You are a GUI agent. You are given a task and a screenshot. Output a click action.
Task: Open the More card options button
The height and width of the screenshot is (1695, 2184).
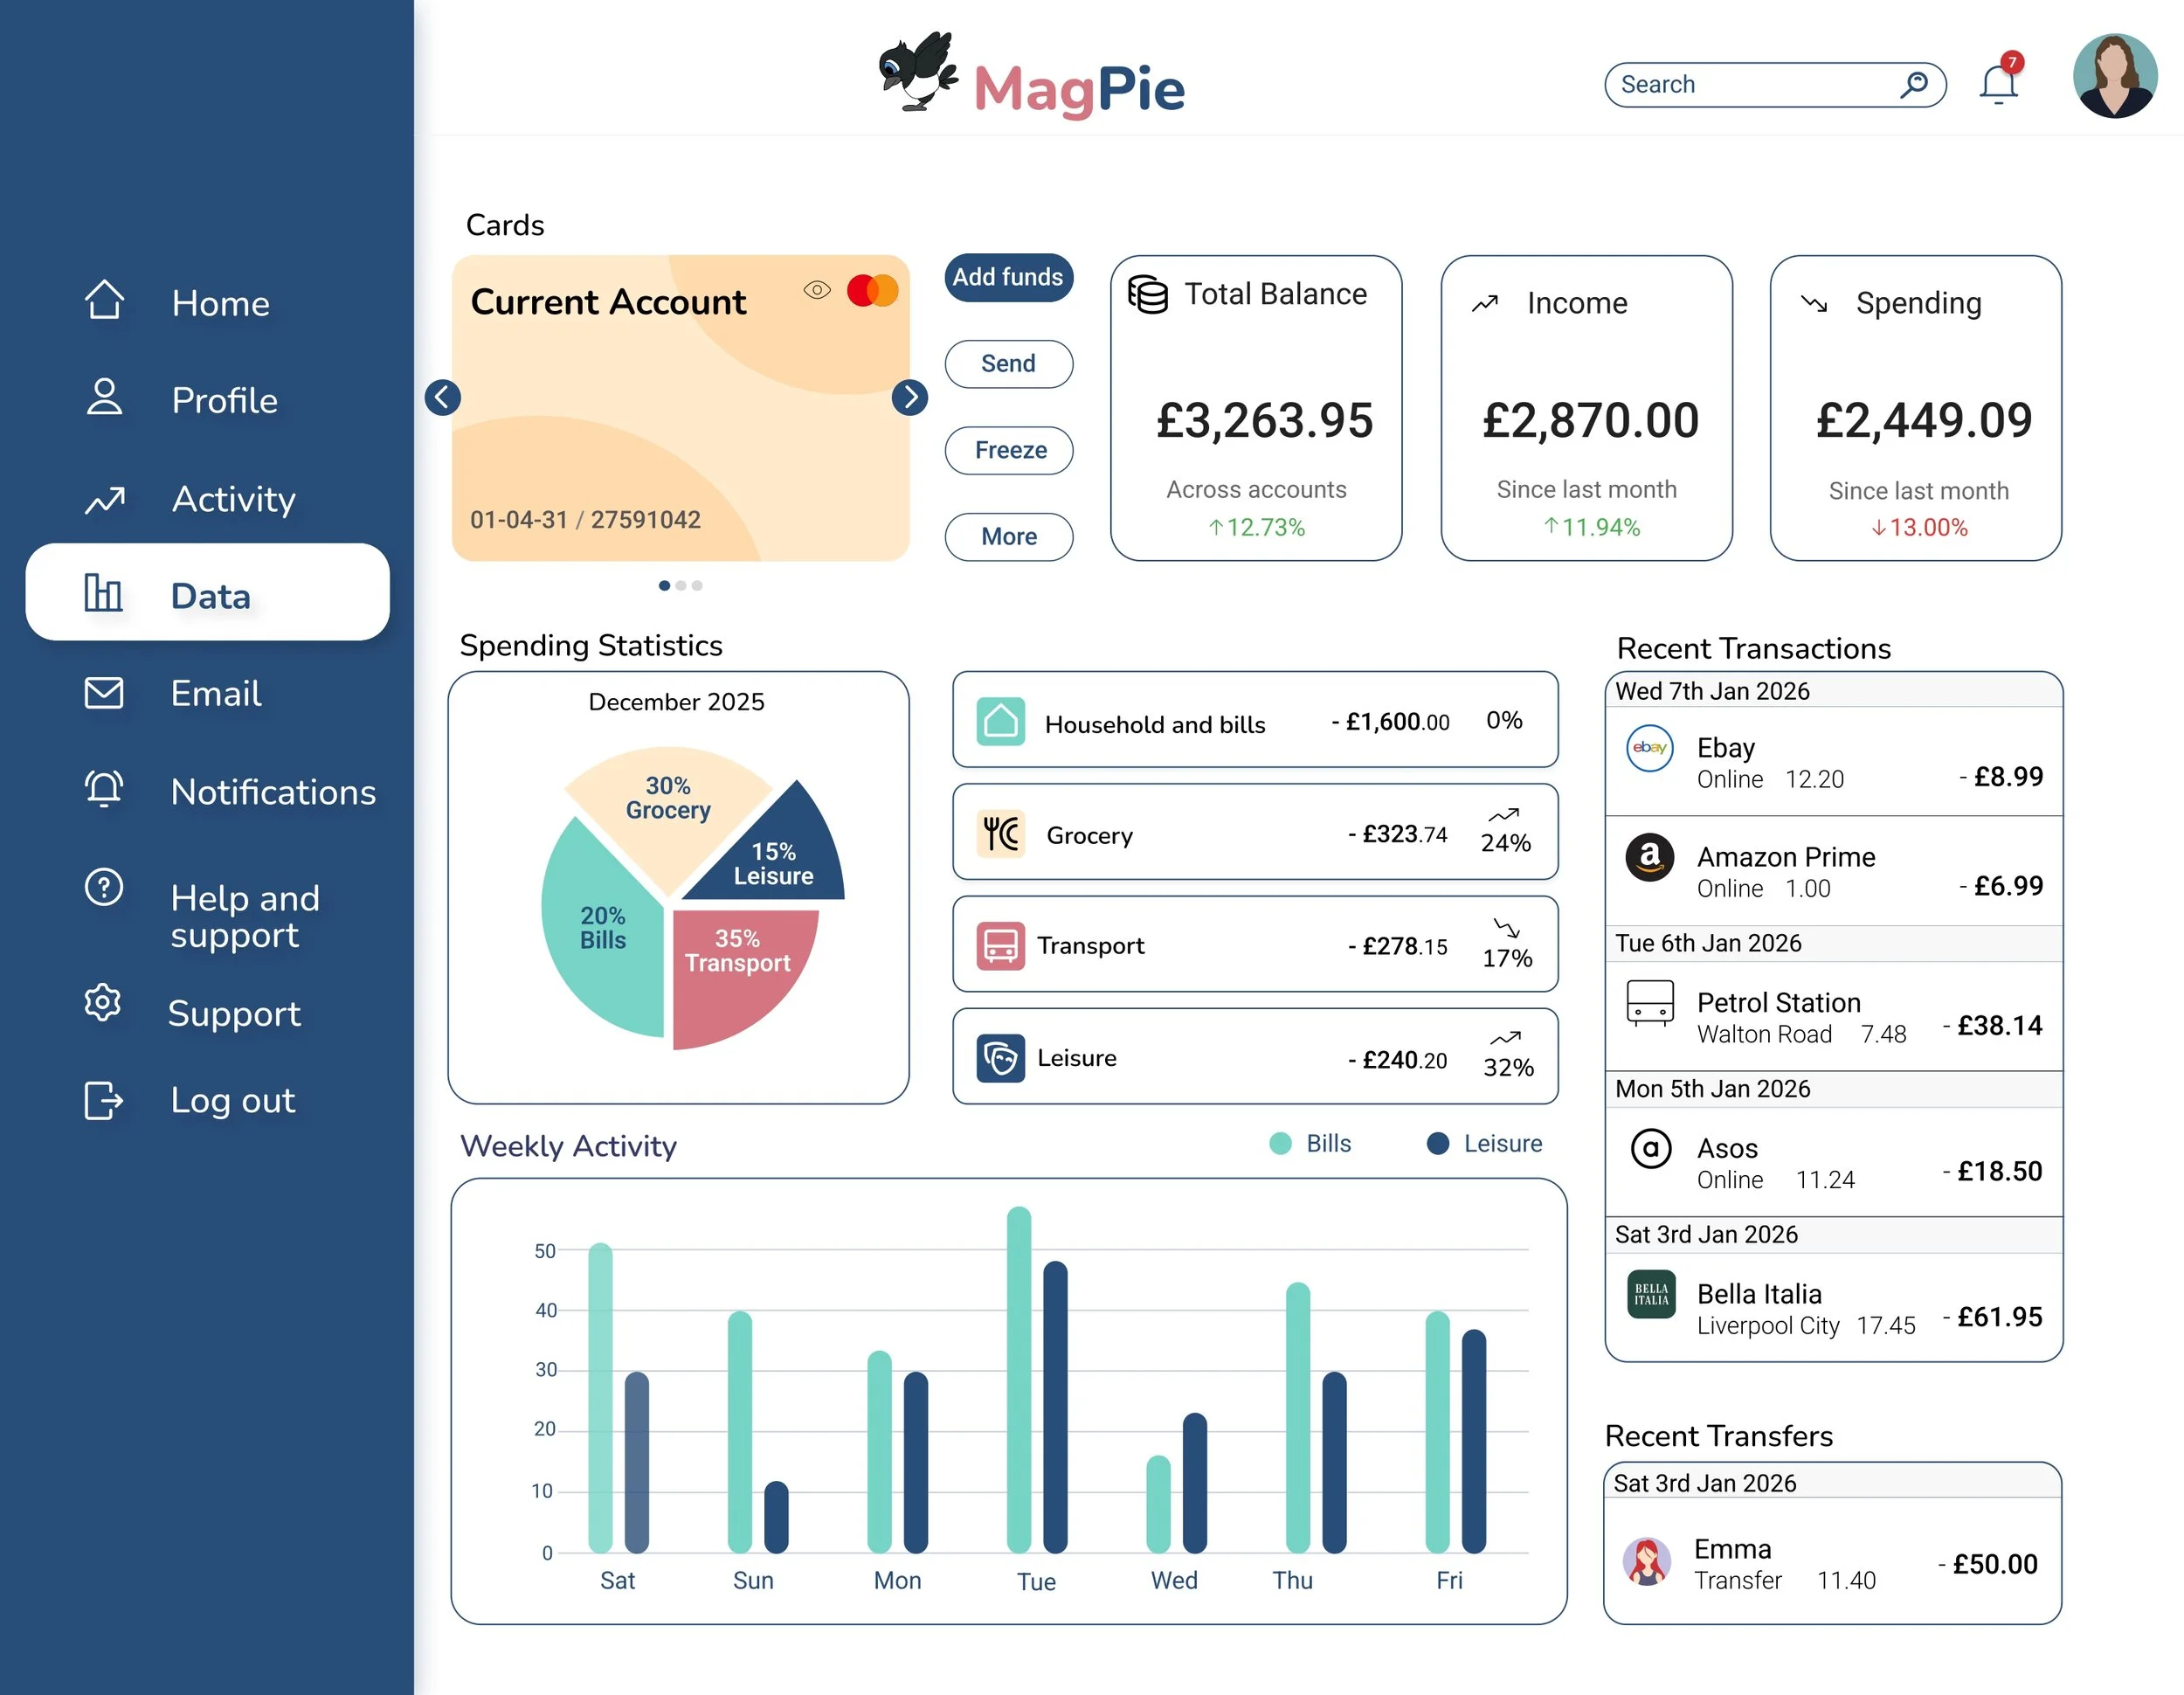pyautogui.click(x=1008, y=537)
